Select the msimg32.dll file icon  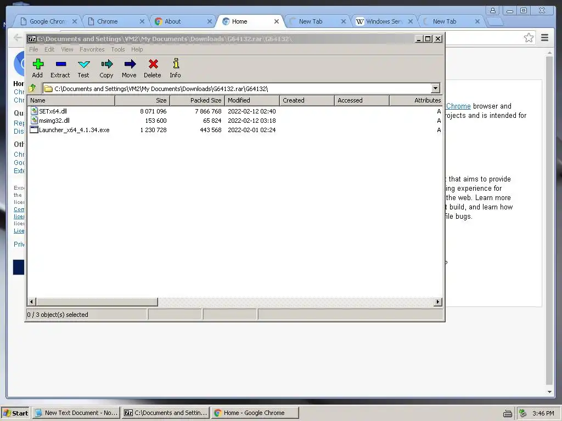tap(34, 120)
